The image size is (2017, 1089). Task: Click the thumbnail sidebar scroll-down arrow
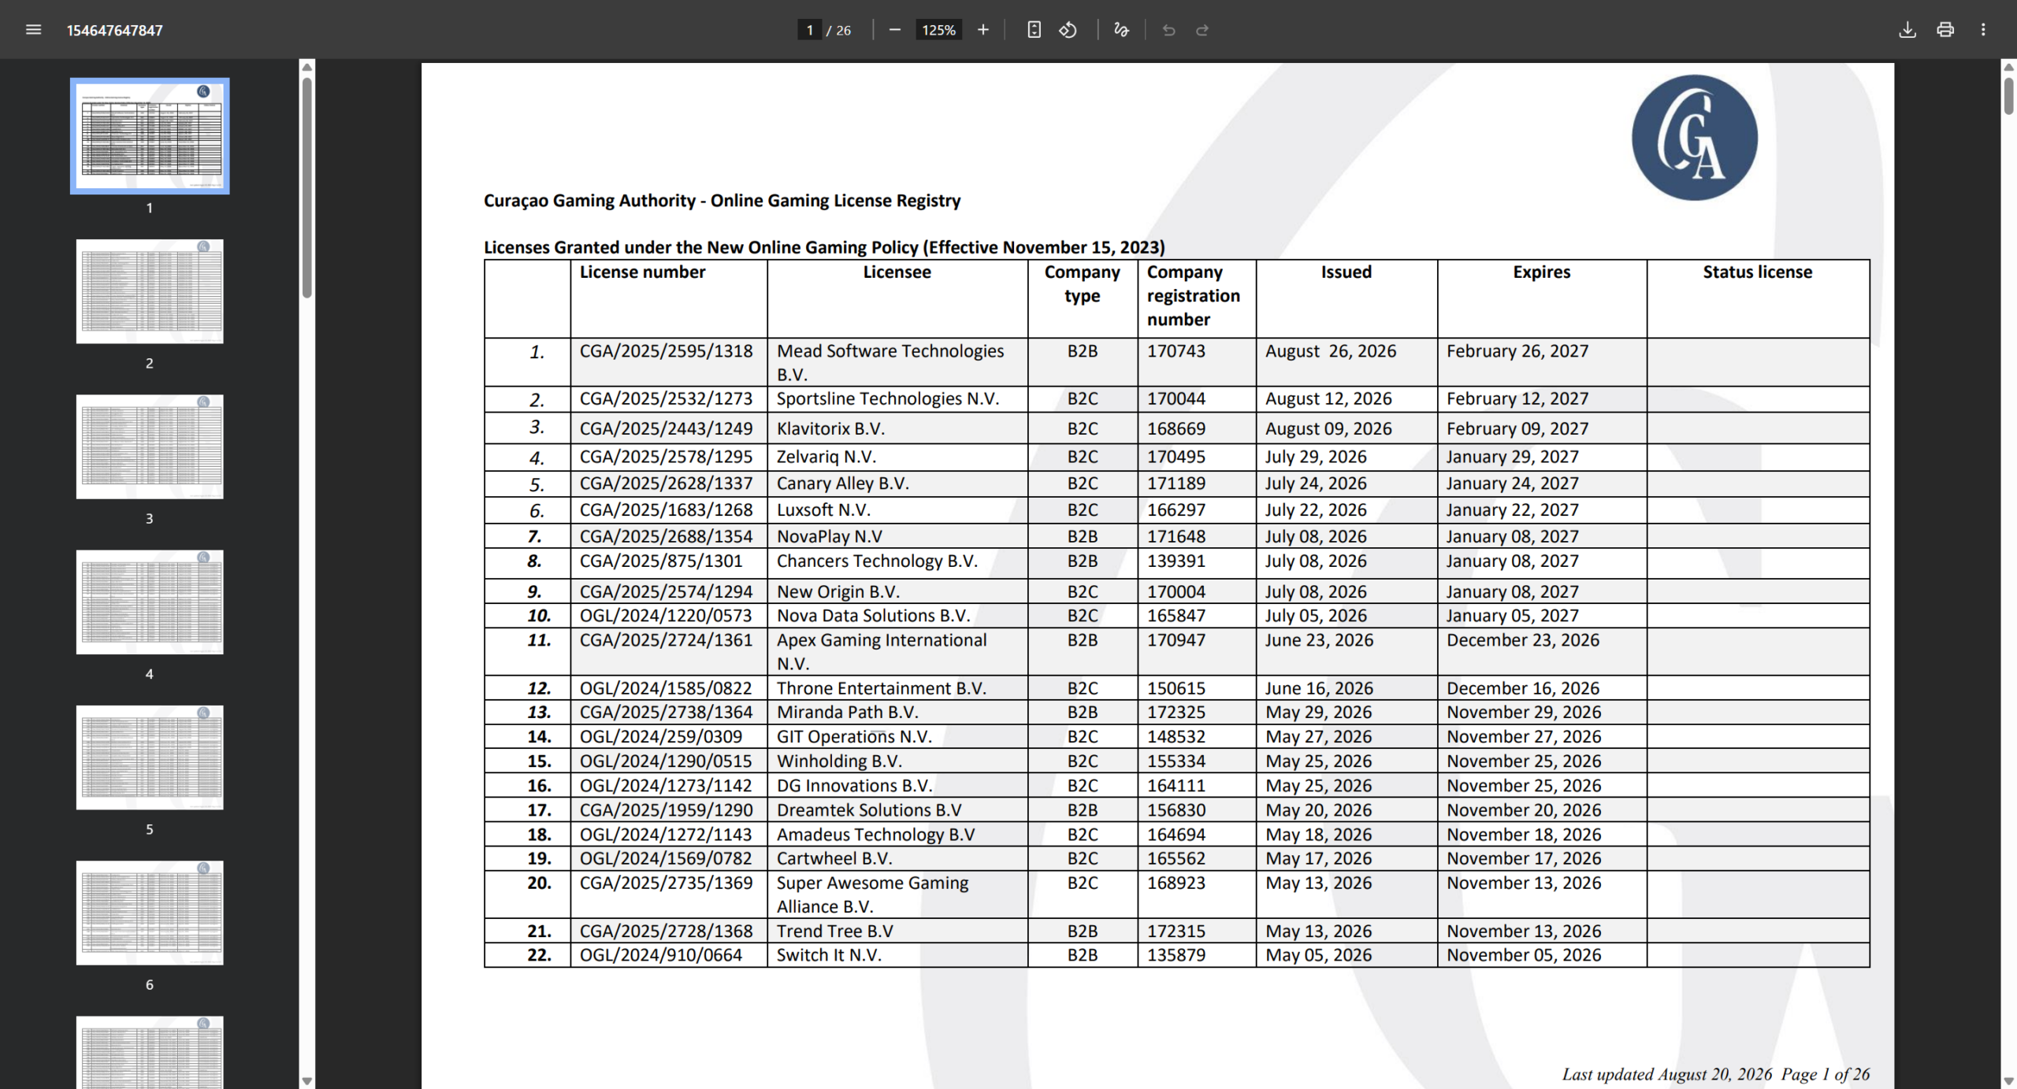tap(307, 1081)
